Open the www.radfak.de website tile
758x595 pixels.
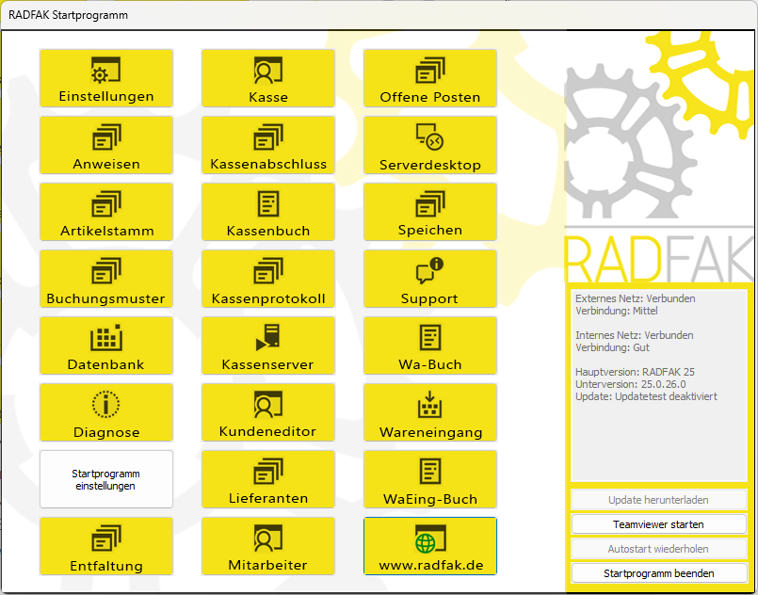point(430,546)
